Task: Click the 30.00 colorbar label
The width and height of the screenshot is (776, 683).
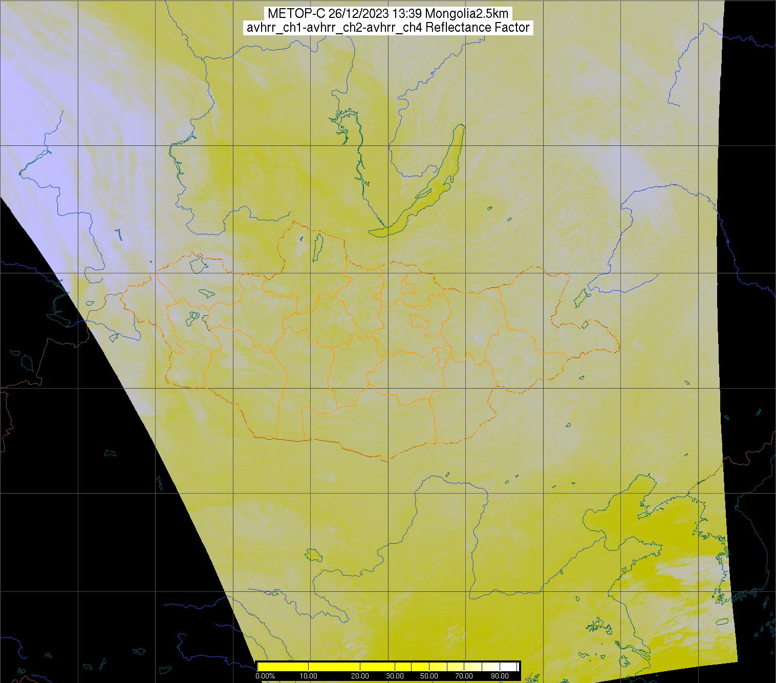Action: coord(395,676)
